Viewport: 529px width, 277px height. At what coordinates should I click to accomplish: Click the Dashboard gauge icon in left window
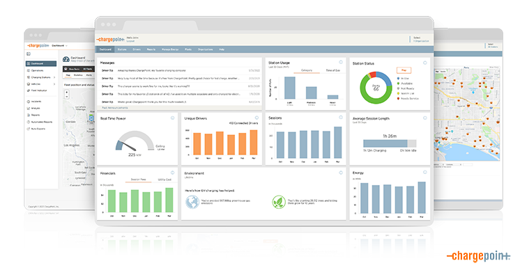(x=66, y=59)
